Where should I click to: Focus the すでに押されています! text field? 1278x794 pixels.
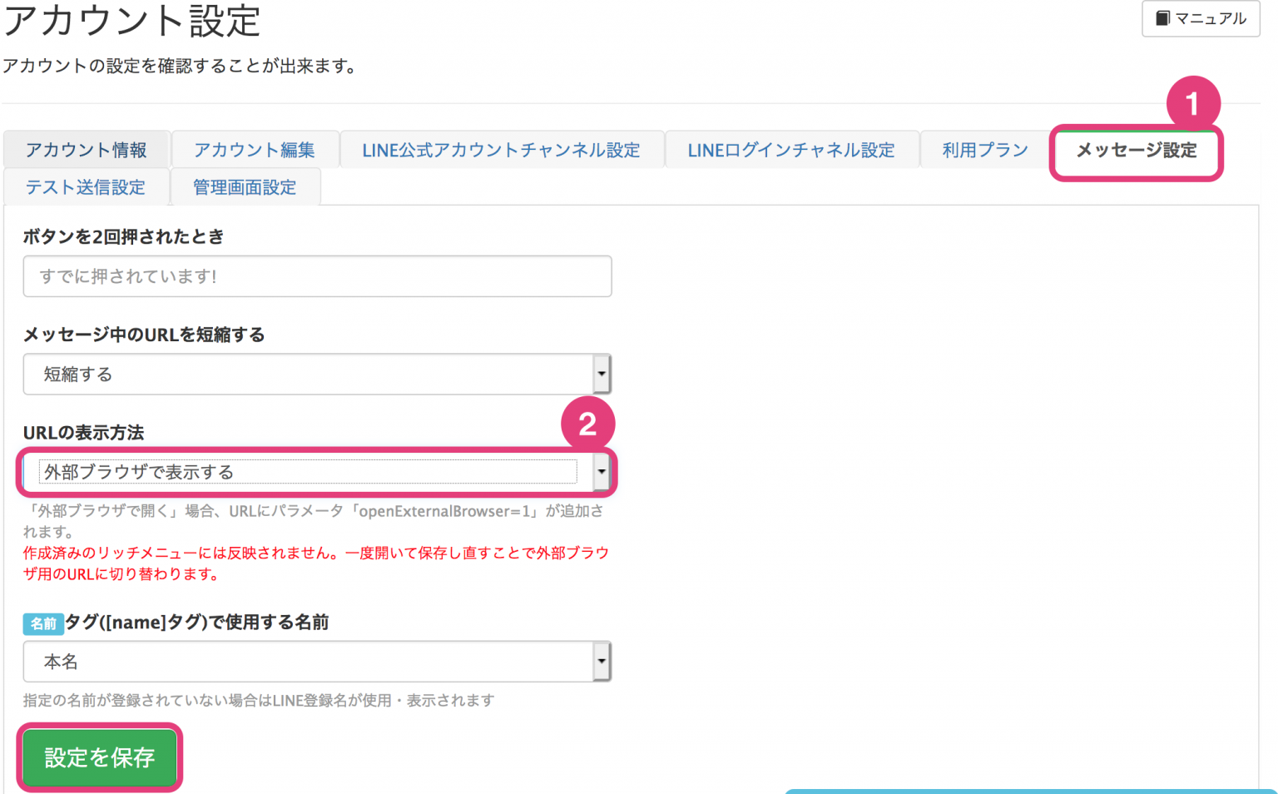tap(317, 276)
